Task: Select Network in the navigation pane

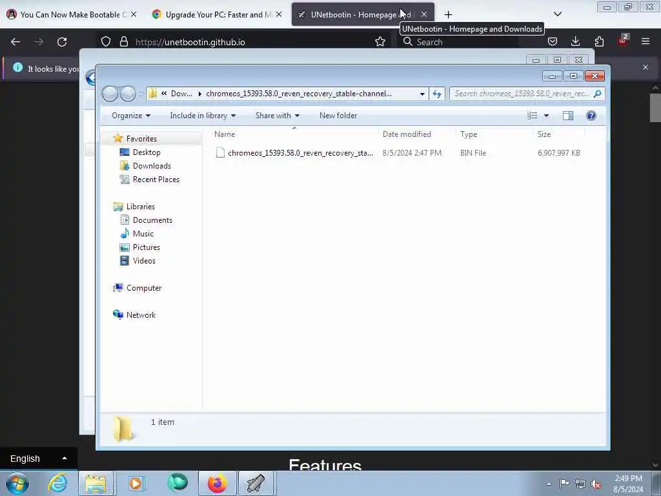Action: [141, 315]
